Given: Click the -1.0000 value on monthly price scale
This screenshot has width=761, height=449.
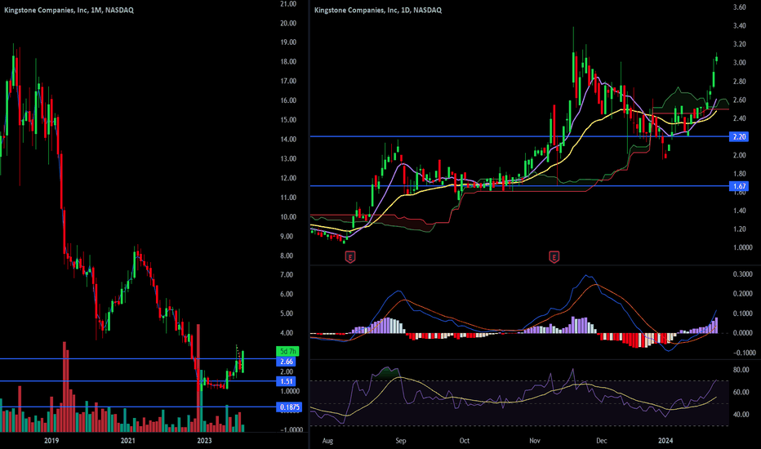Looking at the screenshot, I should pos(291,429).
